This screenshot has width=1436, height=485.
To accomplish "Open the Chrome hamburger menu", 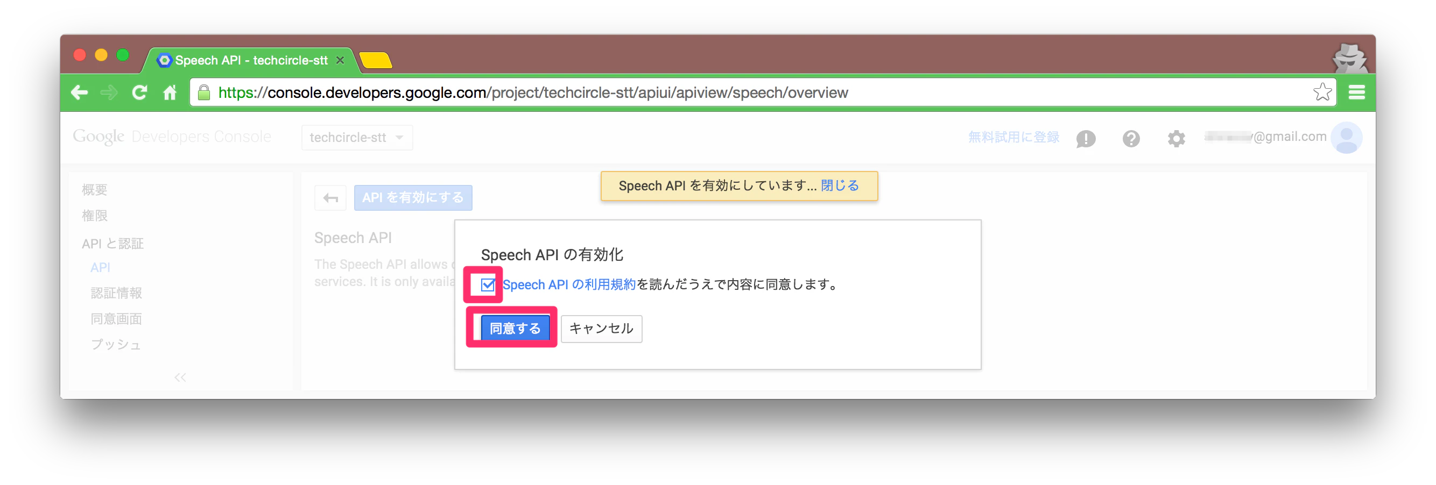I will [1356, 92].
